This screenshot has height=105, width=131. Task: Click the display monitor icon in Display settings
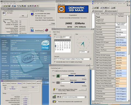[x=32, y=14]
